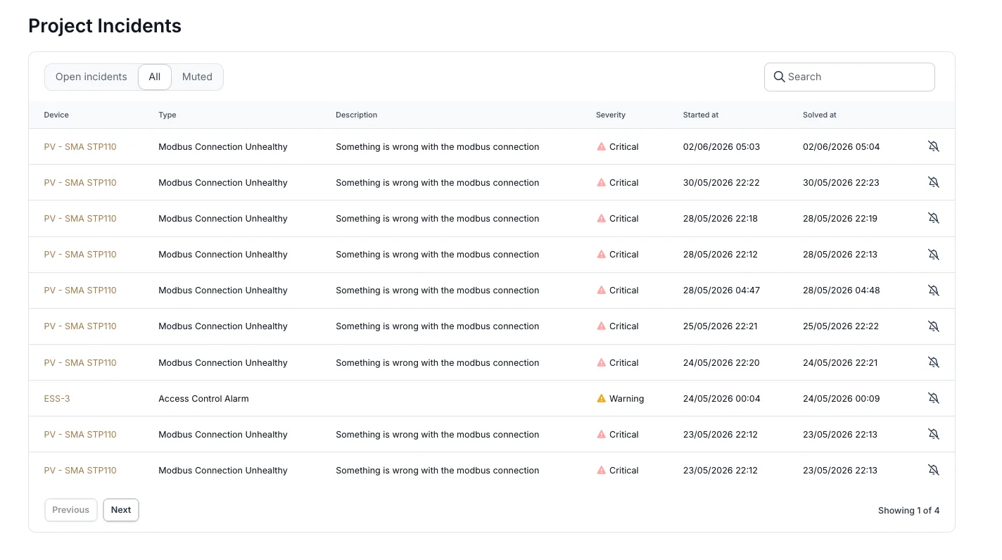Click the yellow Warning triangle icon for ESS-3
The height and width of the screenshot is (560, 1002).
pyautogui.click(x=601, y=398)
